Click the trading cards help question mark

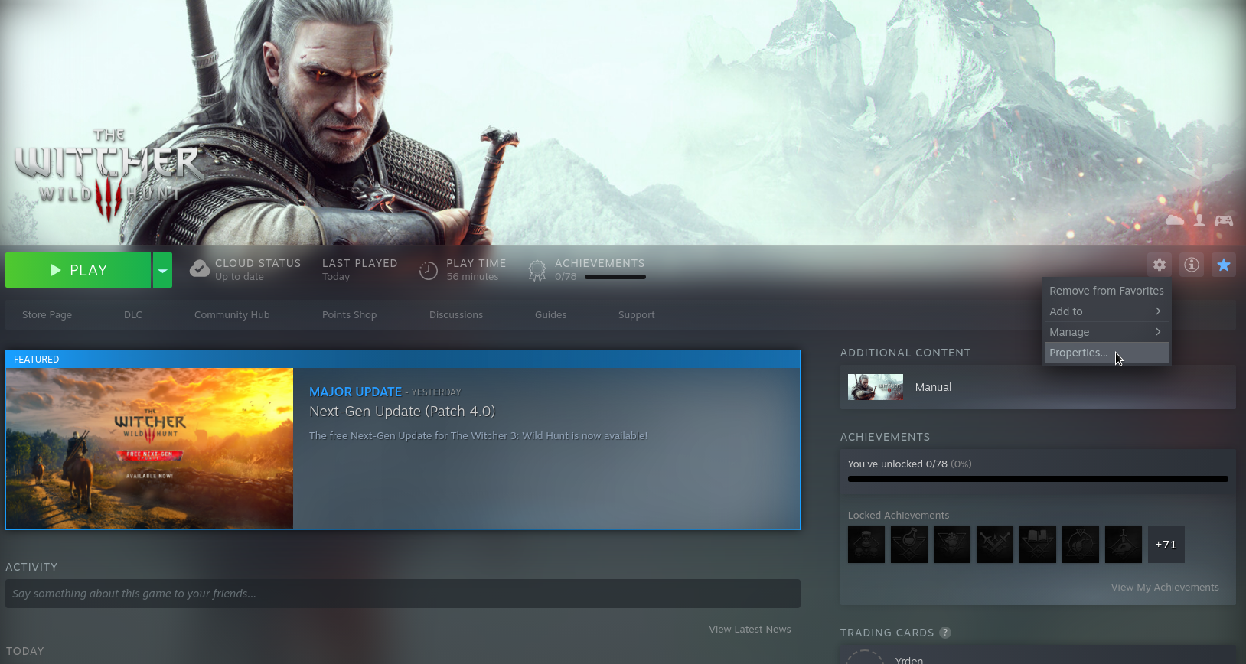[945, 633]
